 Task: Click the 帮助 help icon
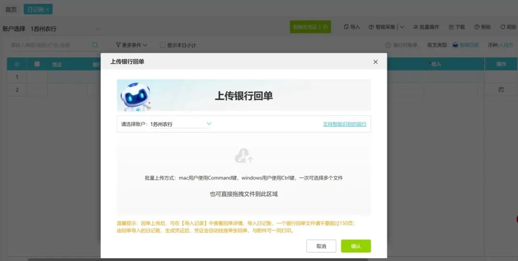pyautogui.click(x=477, y=27)
